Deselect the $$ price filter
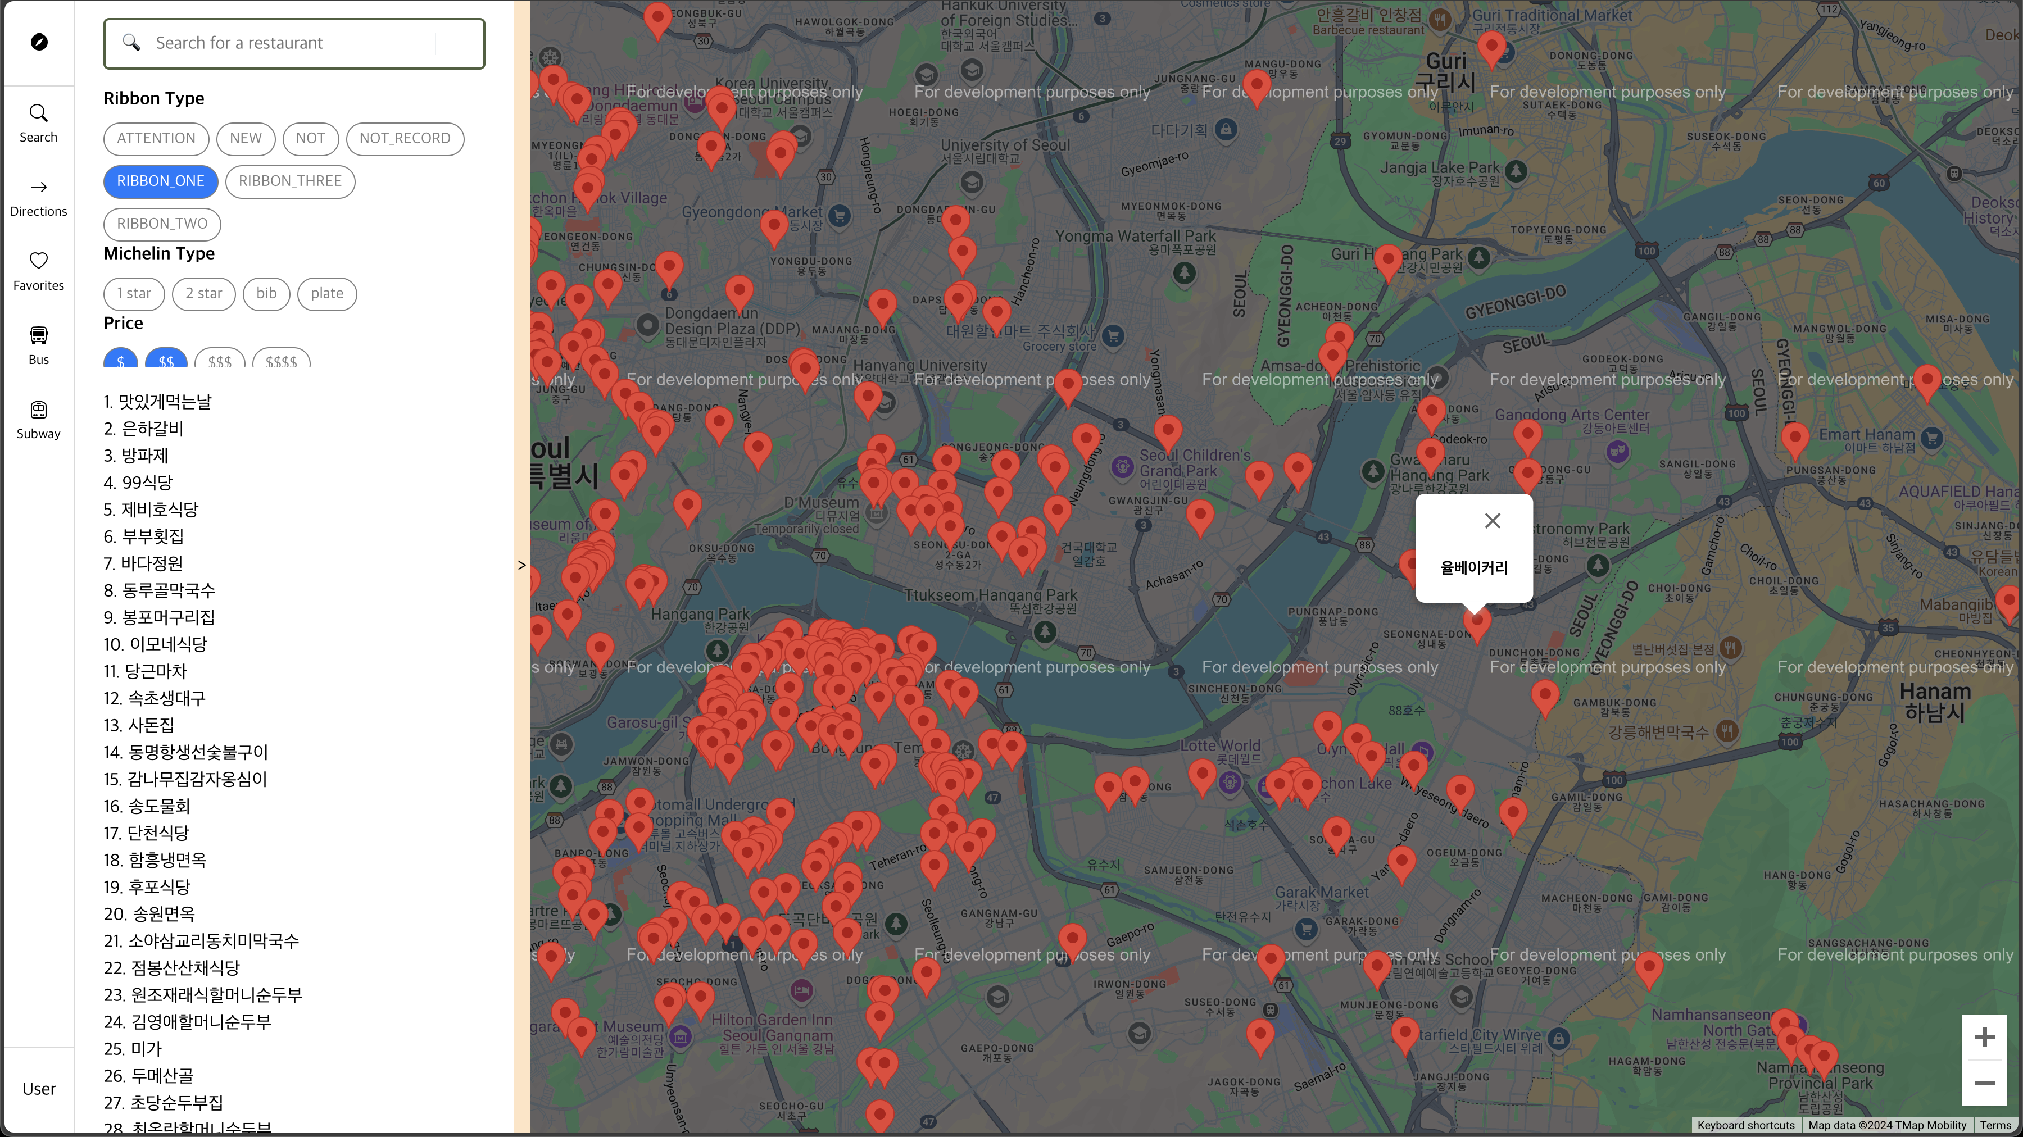The image size is (2023, 1137). click(166, 359)
